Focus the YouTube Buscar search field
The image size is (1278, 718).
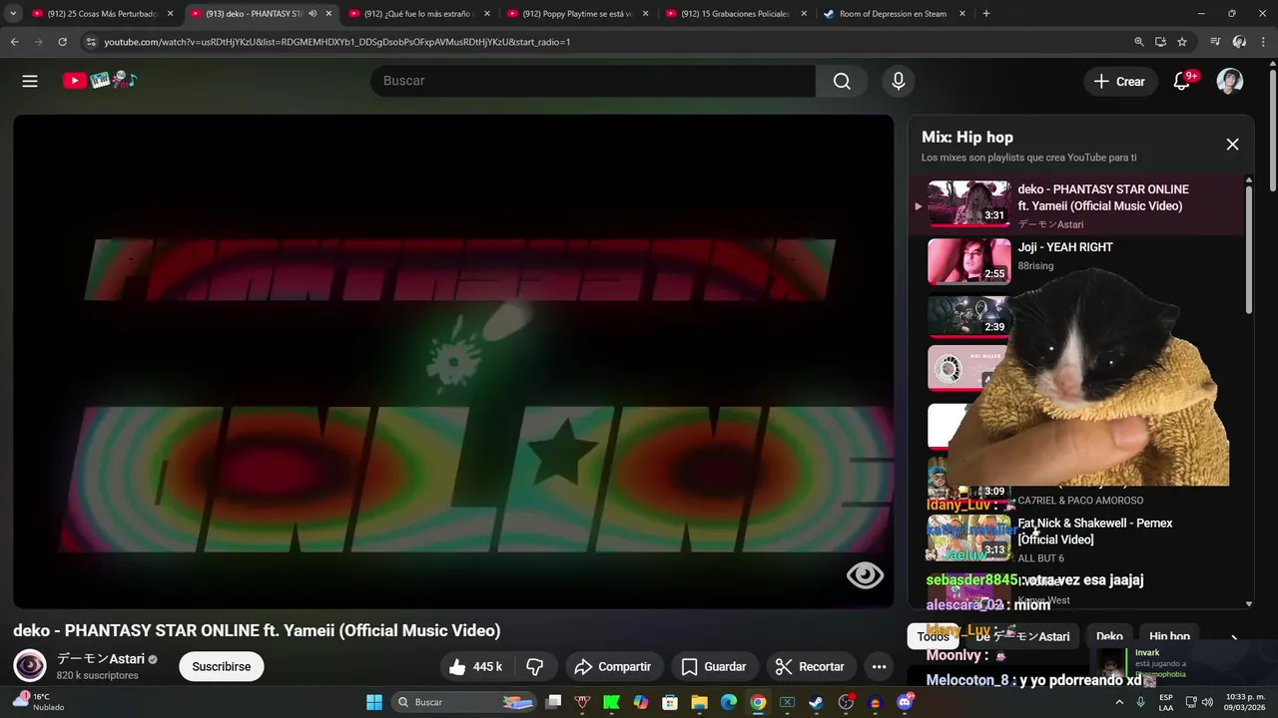593,81
